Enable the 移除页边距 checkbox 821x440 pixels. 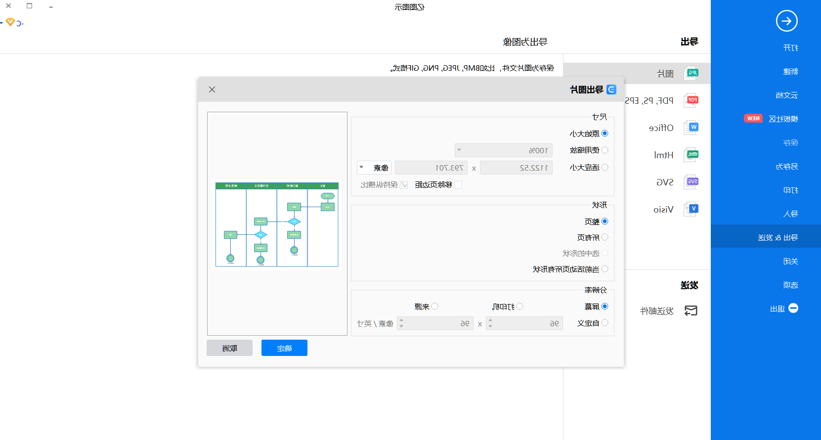[x=458, y=185]
